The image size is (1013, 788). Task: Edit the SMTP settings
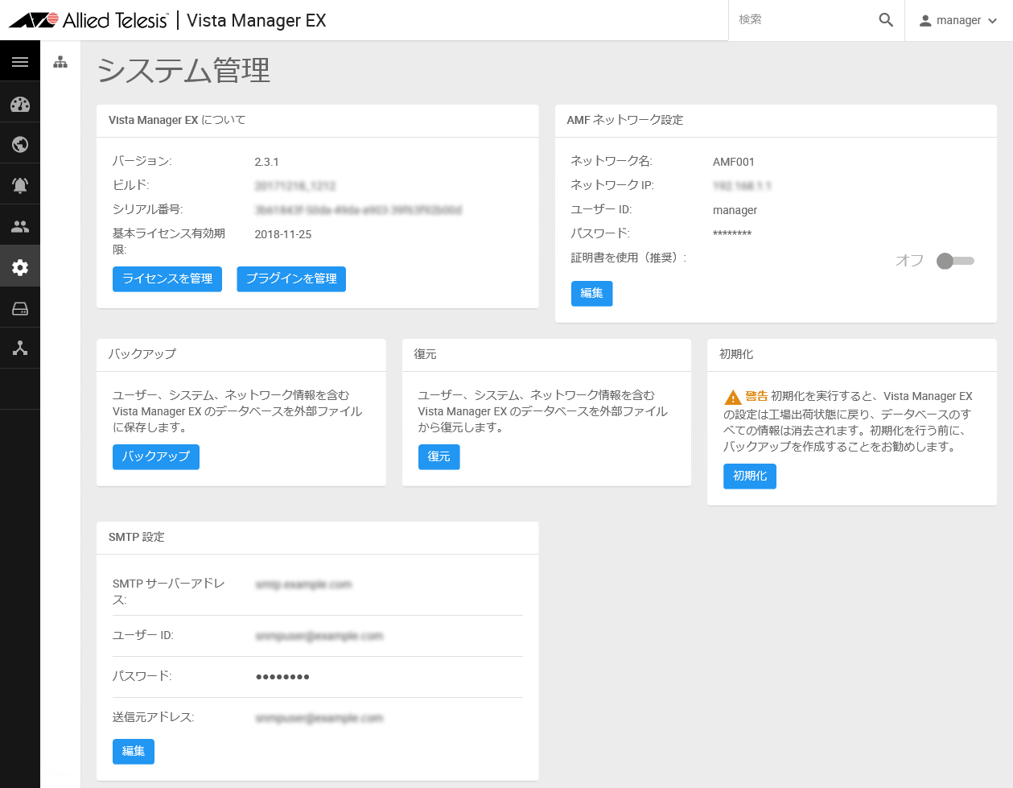pos(134,752)
